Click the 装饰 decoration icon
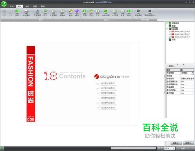 (x=70, y=11)
